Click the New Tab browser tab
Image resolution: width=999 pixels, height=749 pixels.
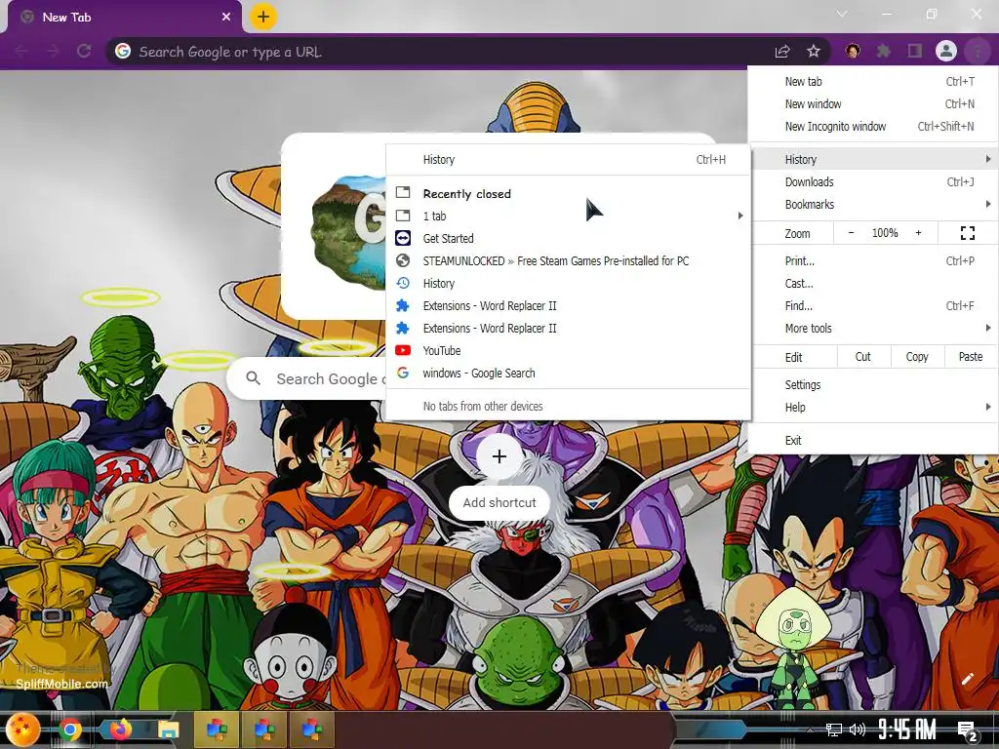[x=124, y=18]
